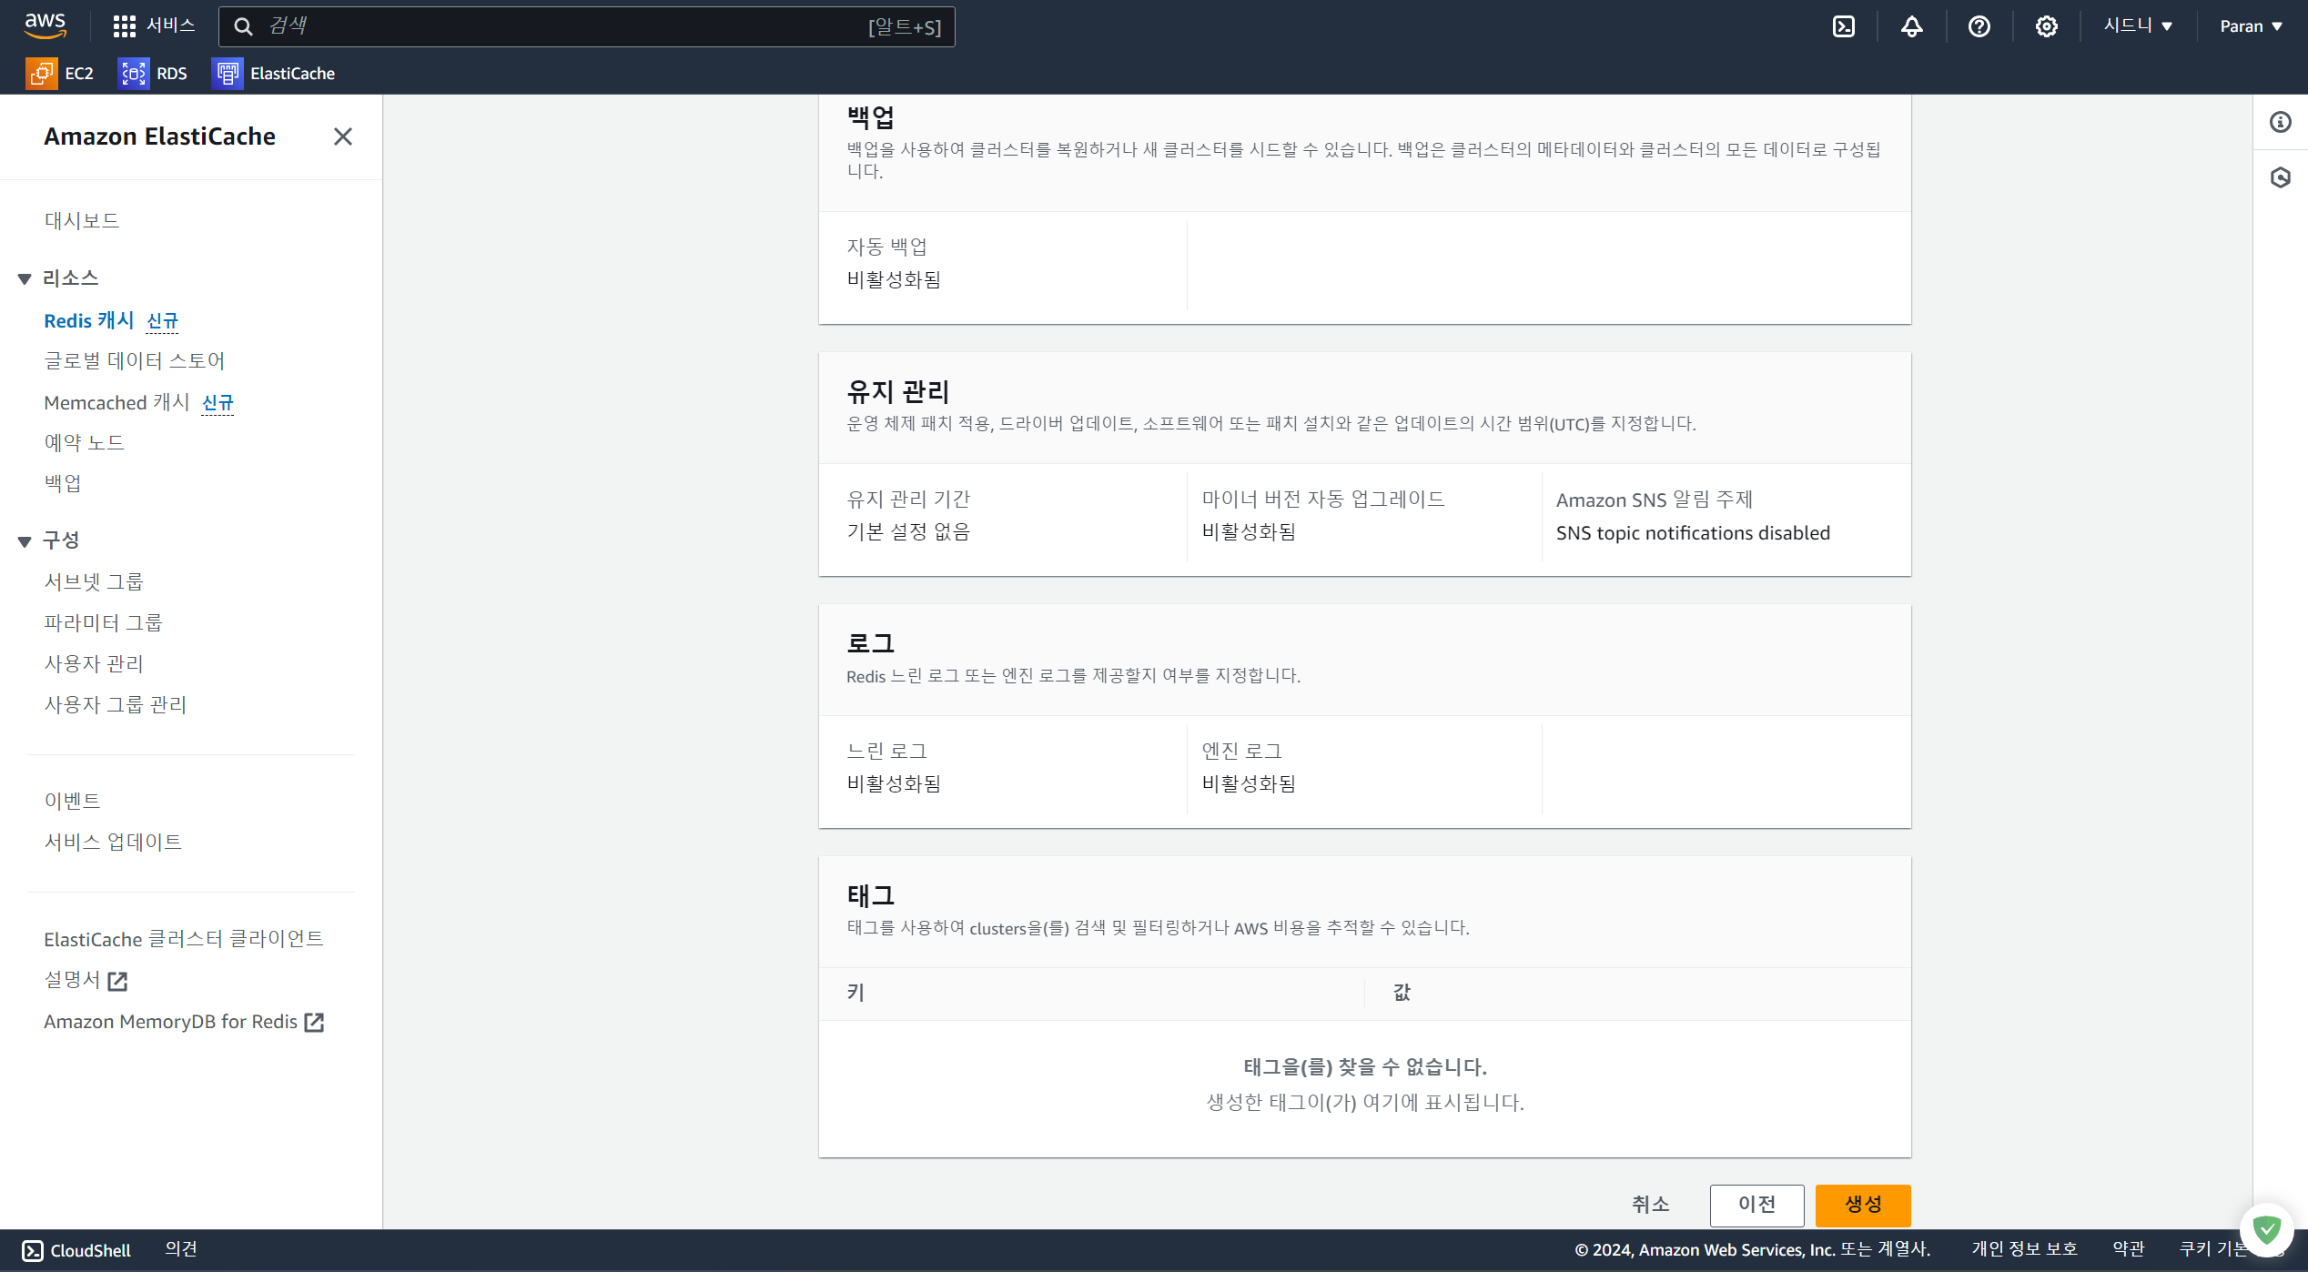Click the EC2 service shortcut icon
Image resolution: width=2308 pixels, height=1272 pixels.
pyautogui.click(x=41, y=74)
